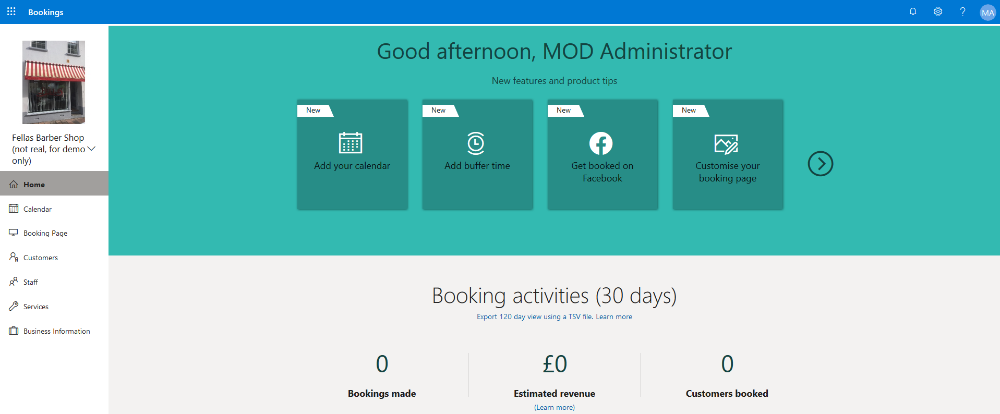Click the picture-edit icon on Customise card

(x=726, y=144)
